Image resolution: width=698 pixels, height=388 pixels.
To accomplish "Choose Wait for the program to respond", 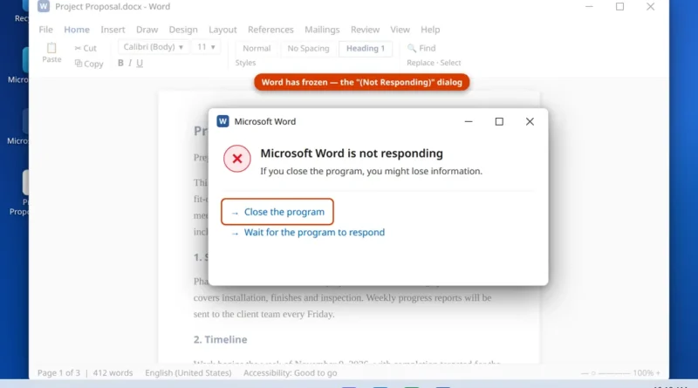I will [x=308, y=232].
